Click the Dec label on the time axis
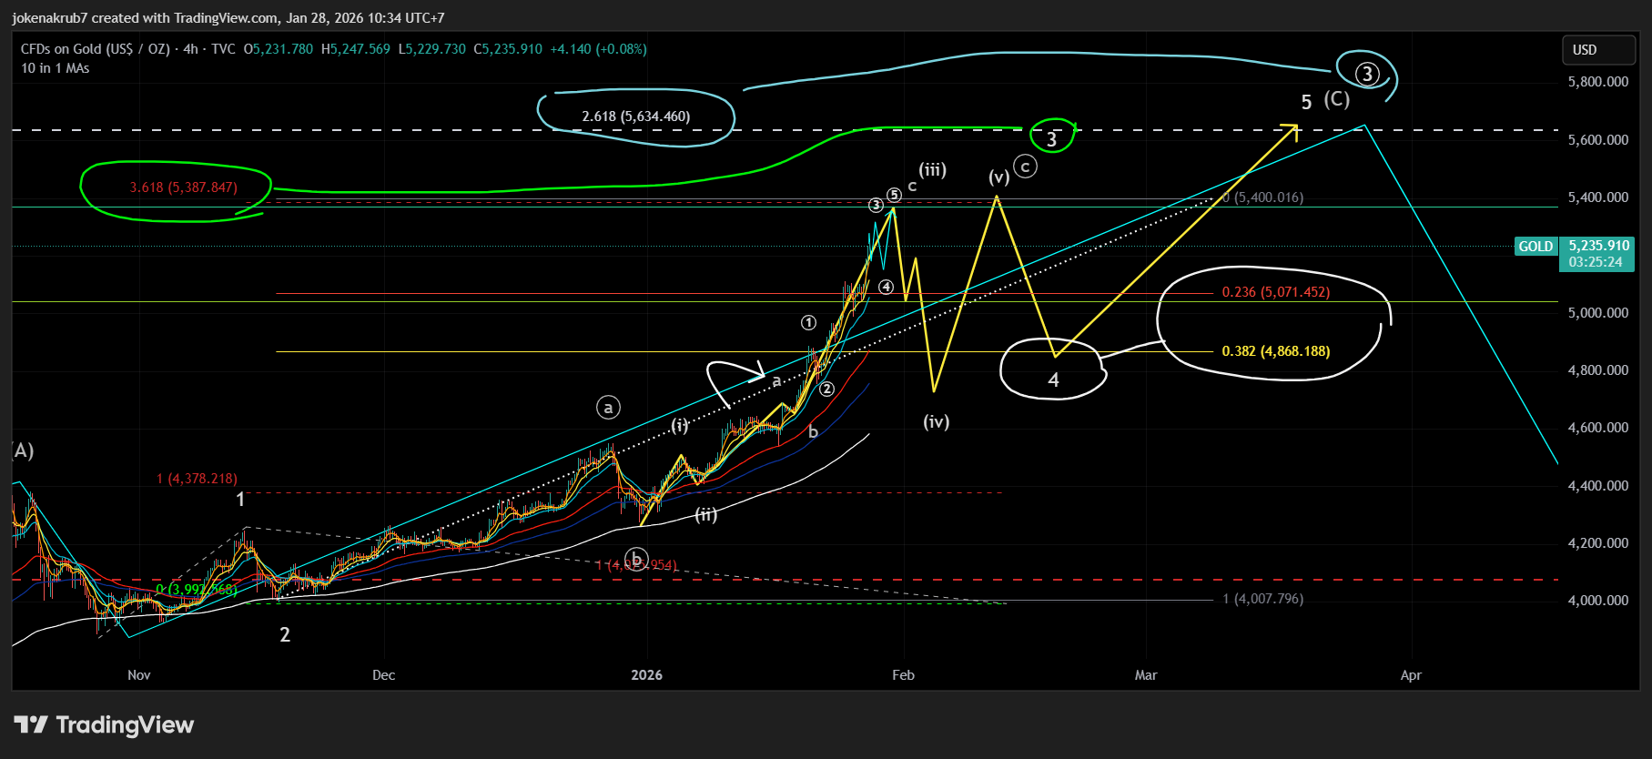Screen dimensions: 1652x759 (x=384, y=675)
